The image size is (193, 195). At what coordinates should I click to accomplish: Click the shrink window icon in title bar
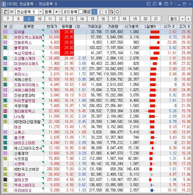click(x=149, y=4)
